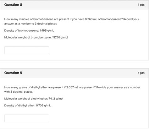This screenshot has height=129, width=149.
Task: Click the 1 pts label for Question 8
Action: click(141, 5)
